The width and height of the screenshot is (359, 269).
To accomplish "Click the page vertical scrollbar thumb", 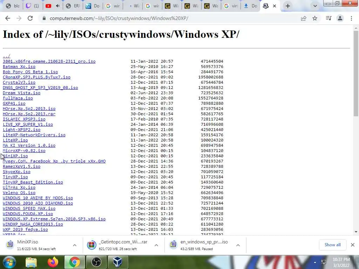I will click(356, 73).
